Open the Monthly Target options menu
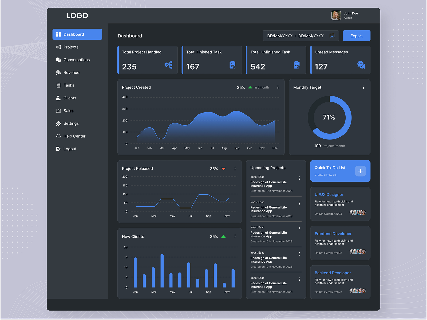 [x=363, y=87]
